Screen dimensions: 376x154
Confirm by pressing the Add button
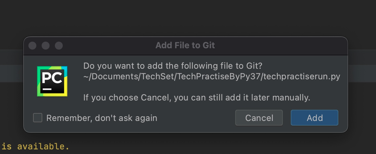coord(314,118)
